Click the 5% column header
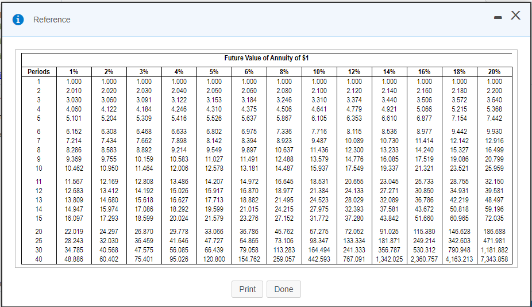 tap(214, 72)
